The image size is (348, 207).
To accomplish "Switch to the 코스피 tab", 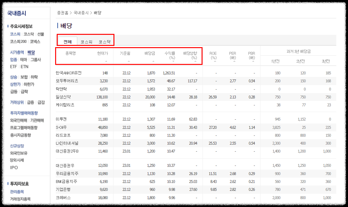I will (86, 42).
